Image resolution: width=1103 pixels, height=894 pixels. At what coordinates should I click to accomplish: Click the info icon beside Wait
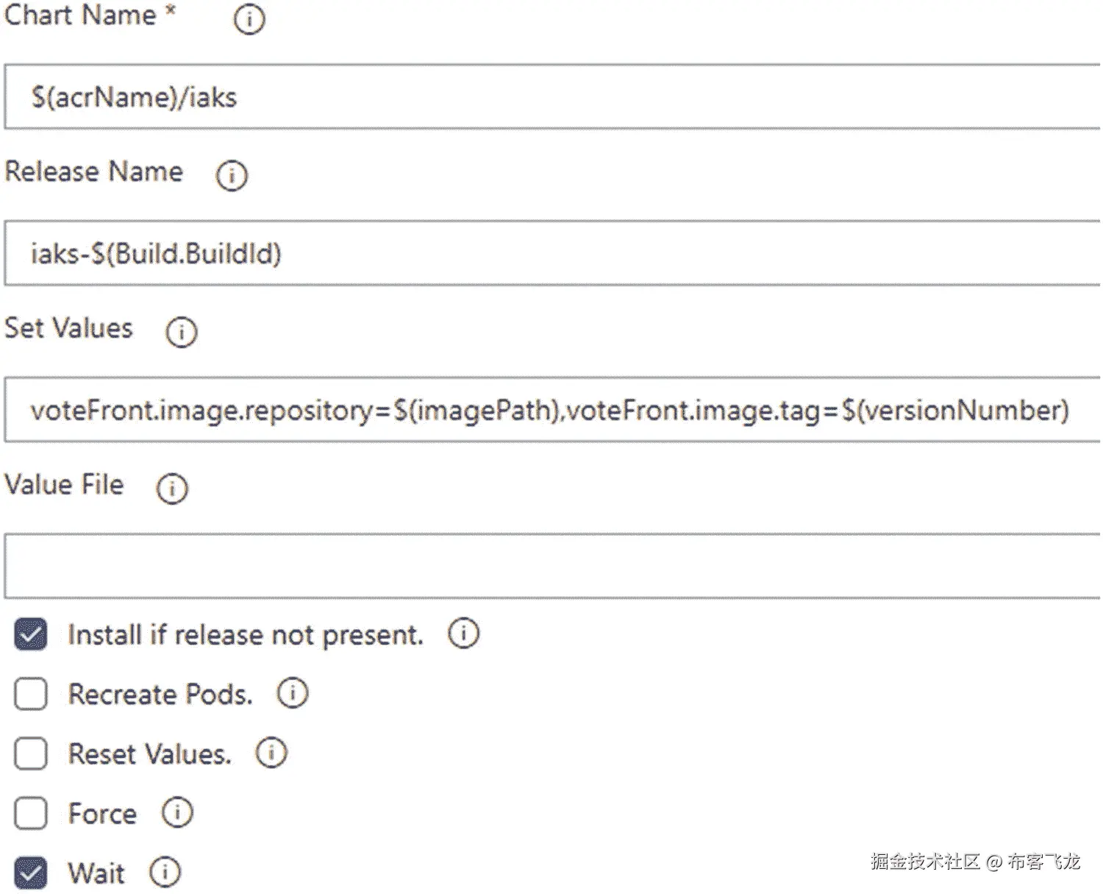165,872
